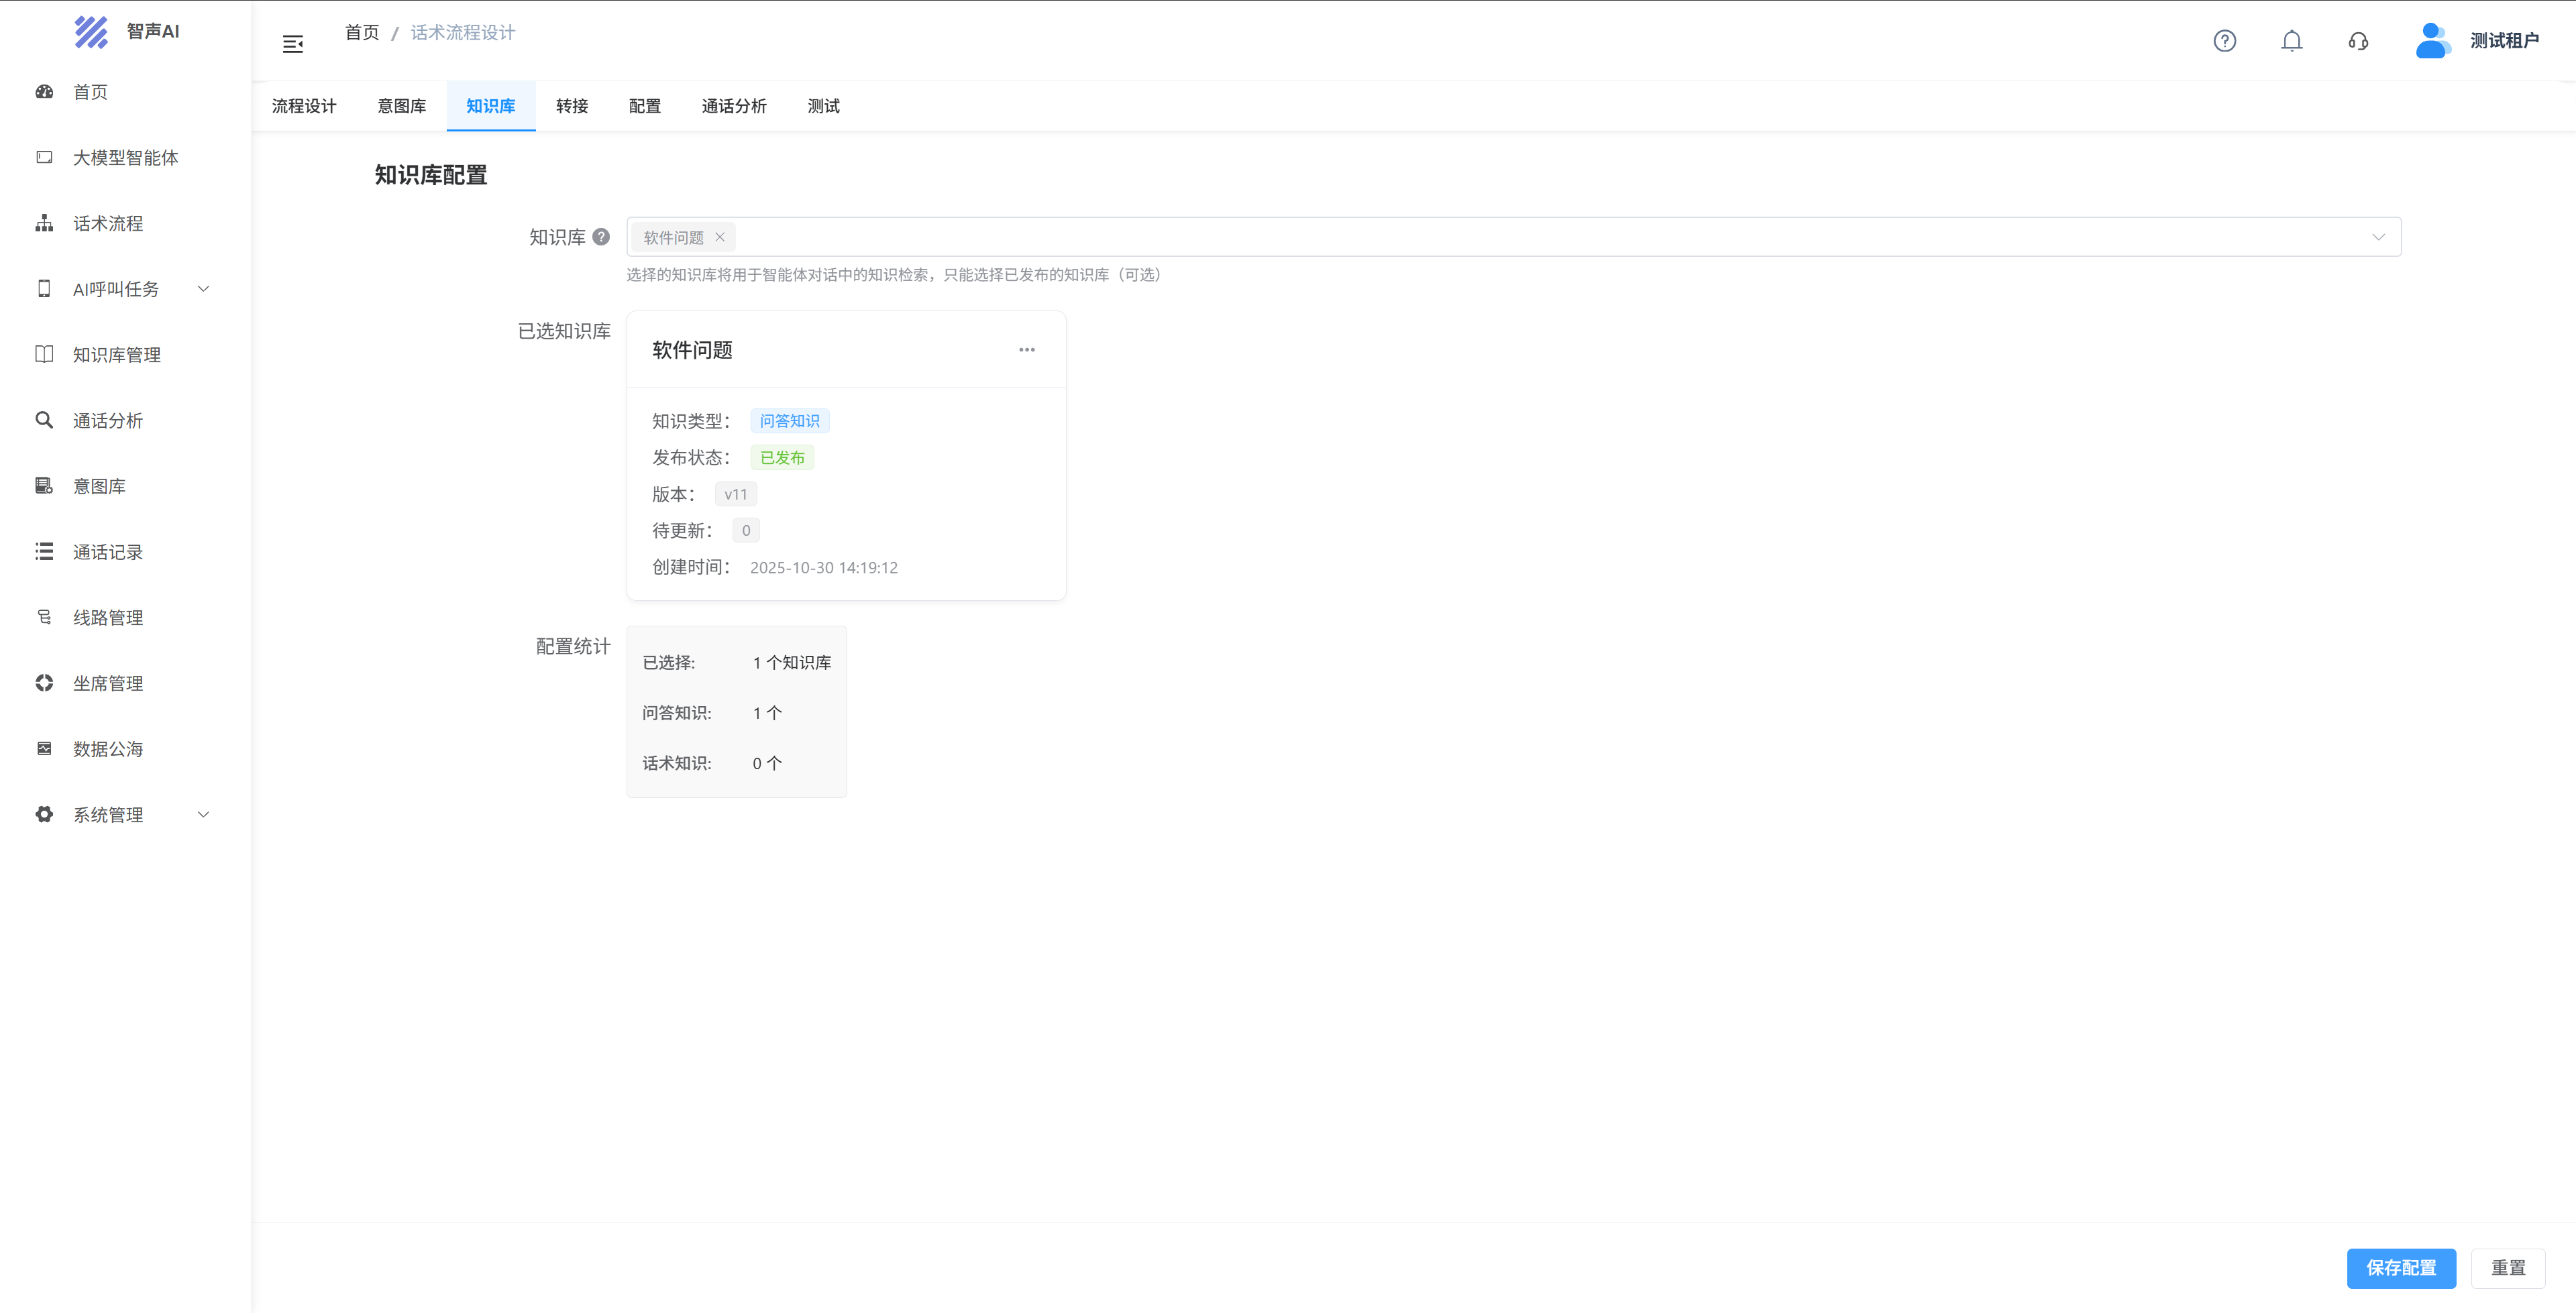Open 知识库管理 in the sidebar
The width and height of the screenshot is (2576, 1313).
click(116, 355)
